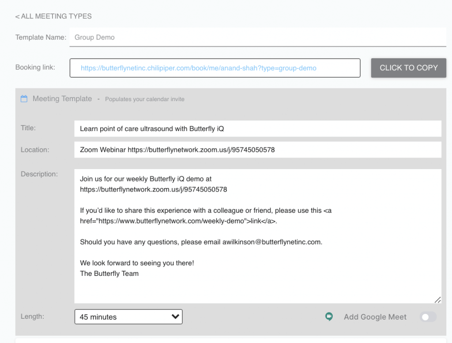
Task: Focus the Title field of the invite
Action: (258, 129)
